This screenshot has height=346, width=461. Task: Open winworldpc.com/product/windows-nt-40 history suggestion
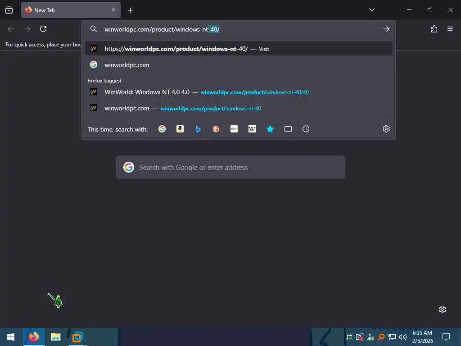pos(239,108)
